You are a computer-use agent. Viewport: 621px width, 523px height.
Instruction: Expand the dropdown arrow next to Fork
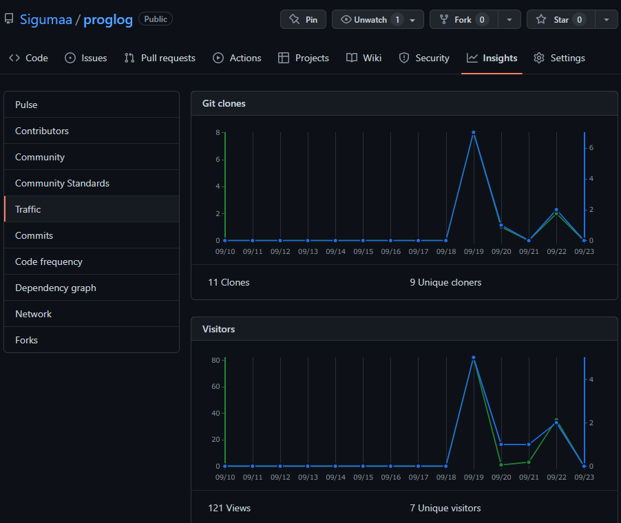click(x=509, y=19)
